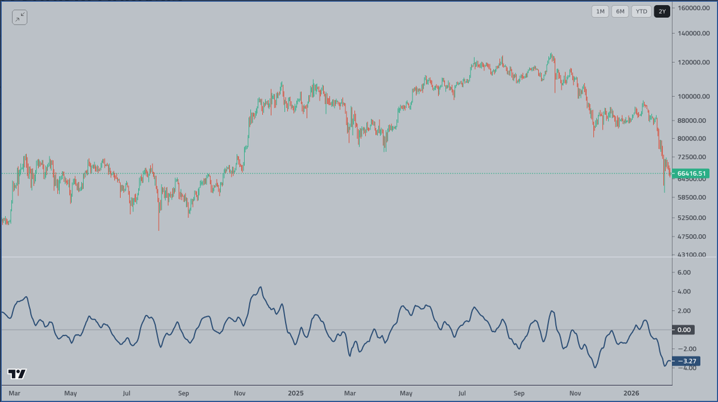This screenshot has height=402, width=718.
Task: Select the 6M time range
Action: coord(620,11)
